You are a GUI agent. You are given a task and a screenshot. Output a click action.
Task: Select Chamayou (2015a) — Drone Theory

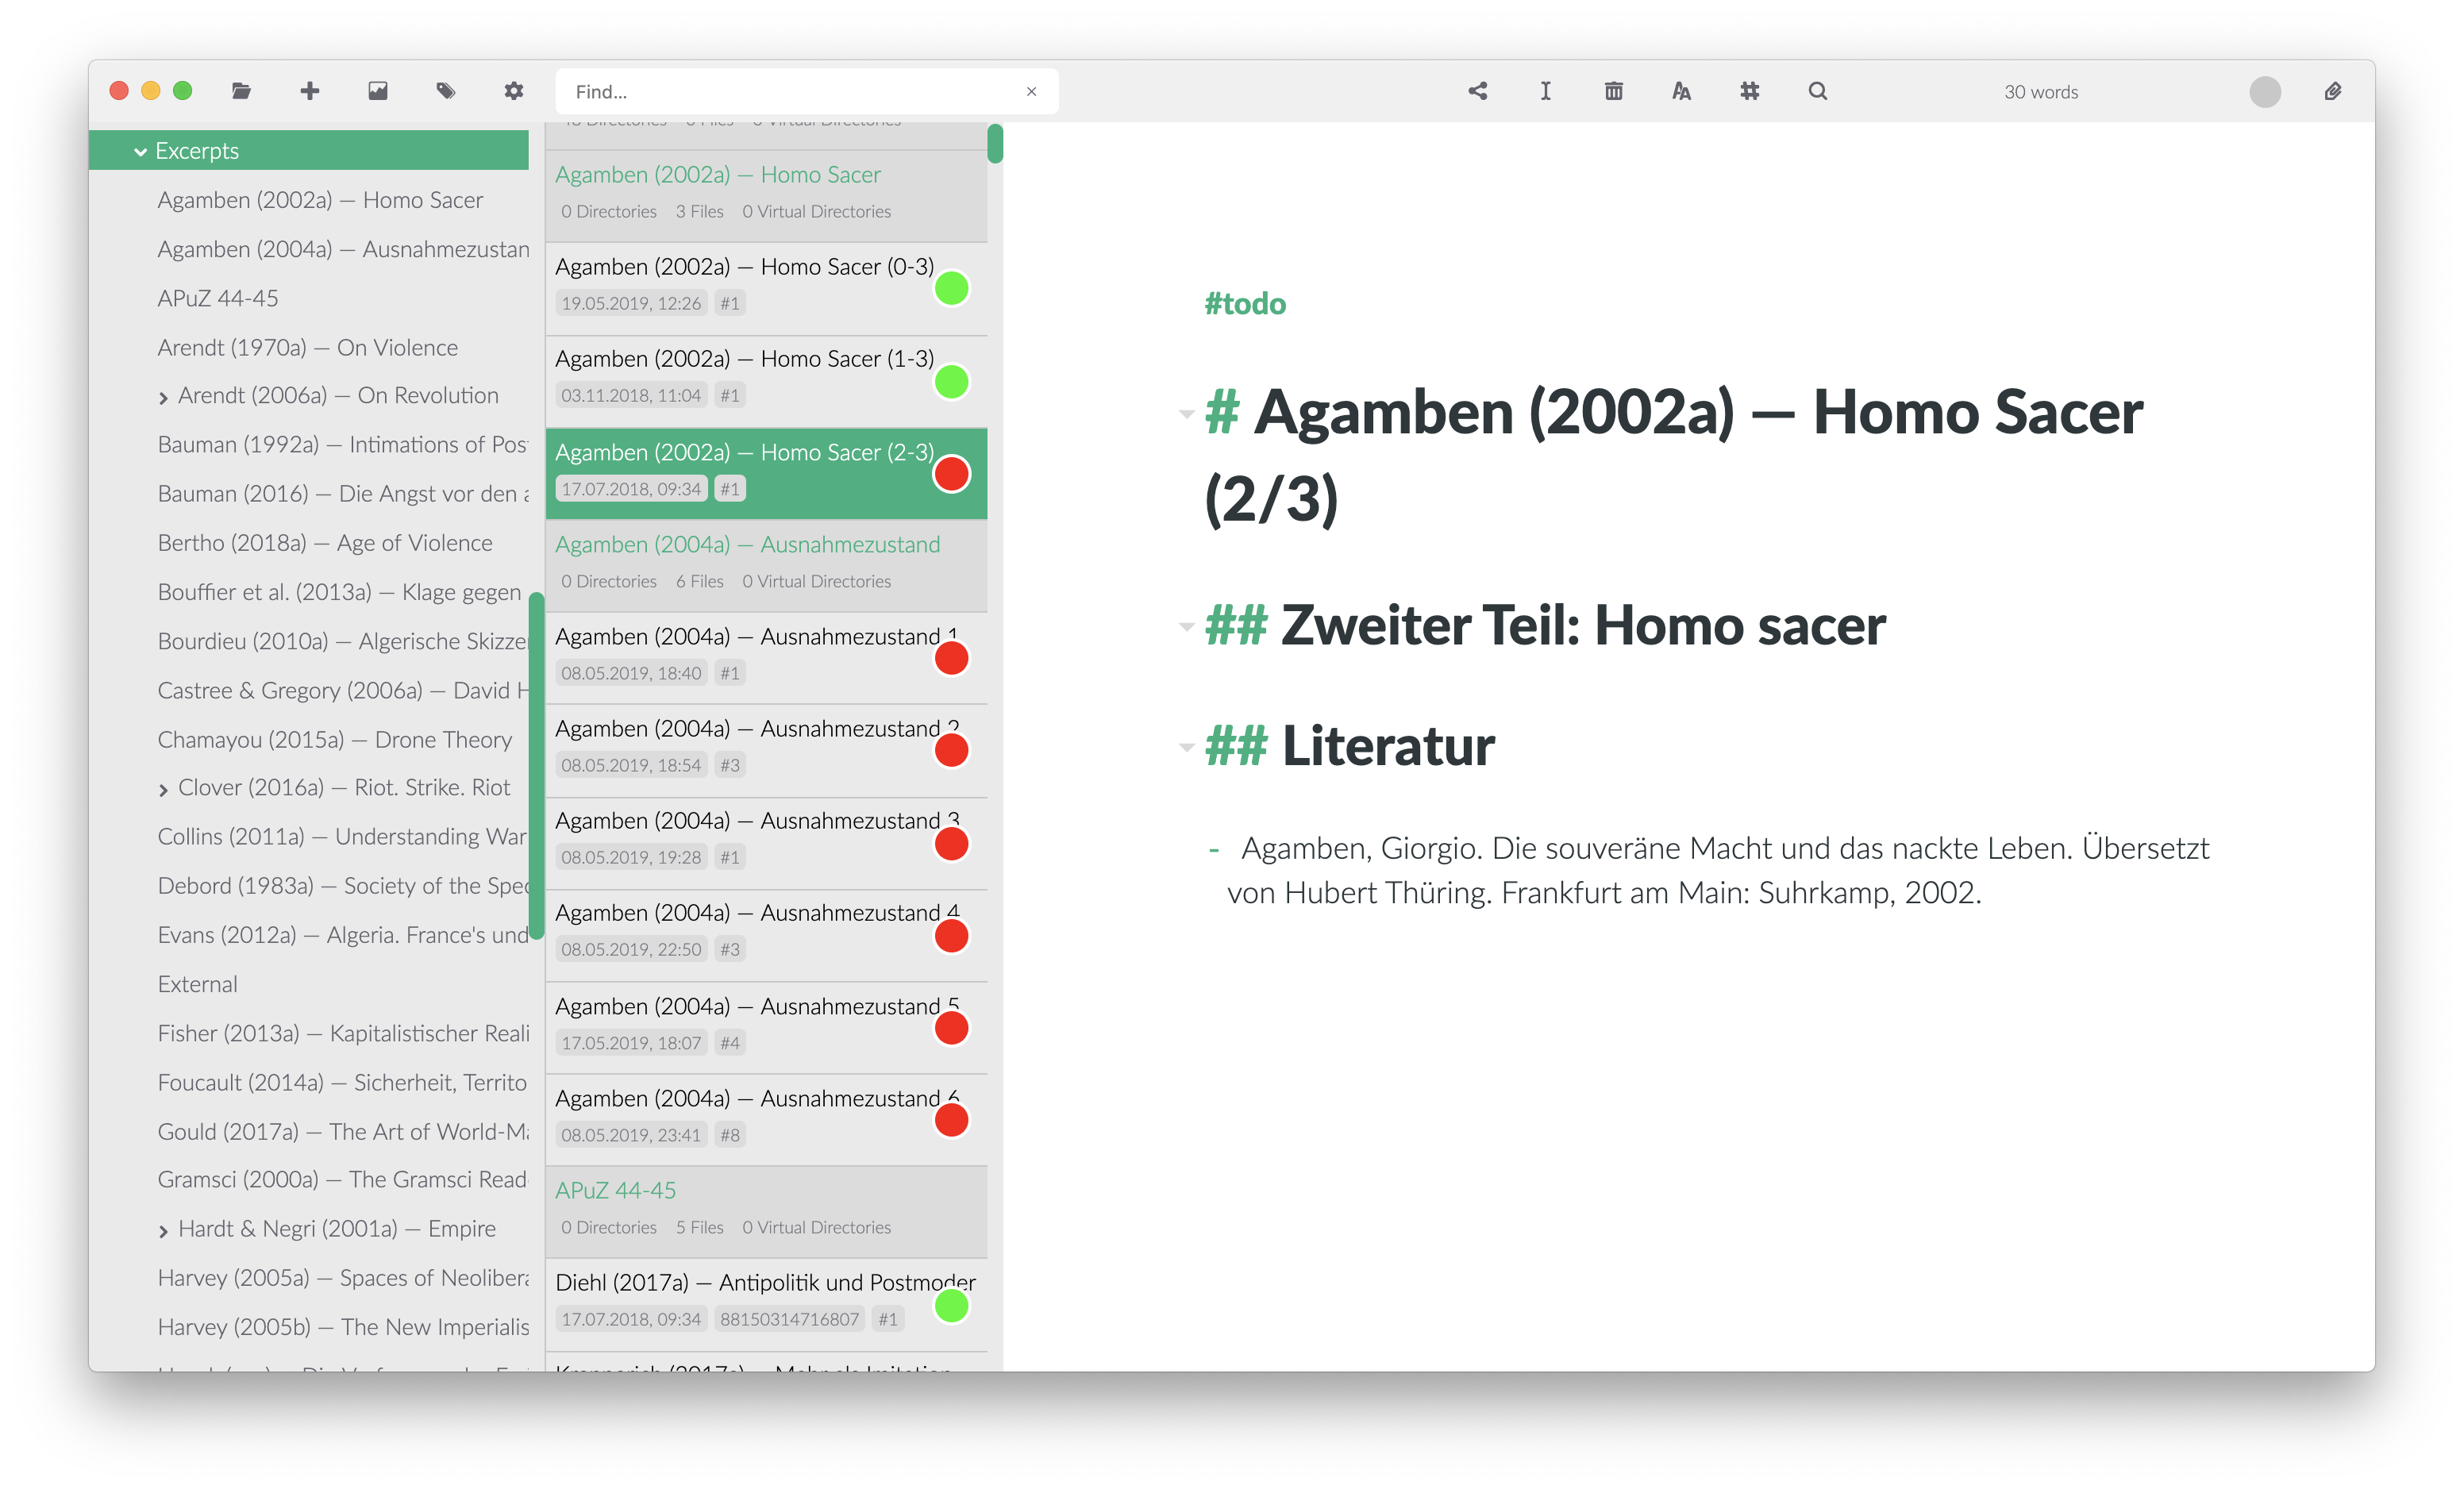pyautogui.click(x=334, y=739)
